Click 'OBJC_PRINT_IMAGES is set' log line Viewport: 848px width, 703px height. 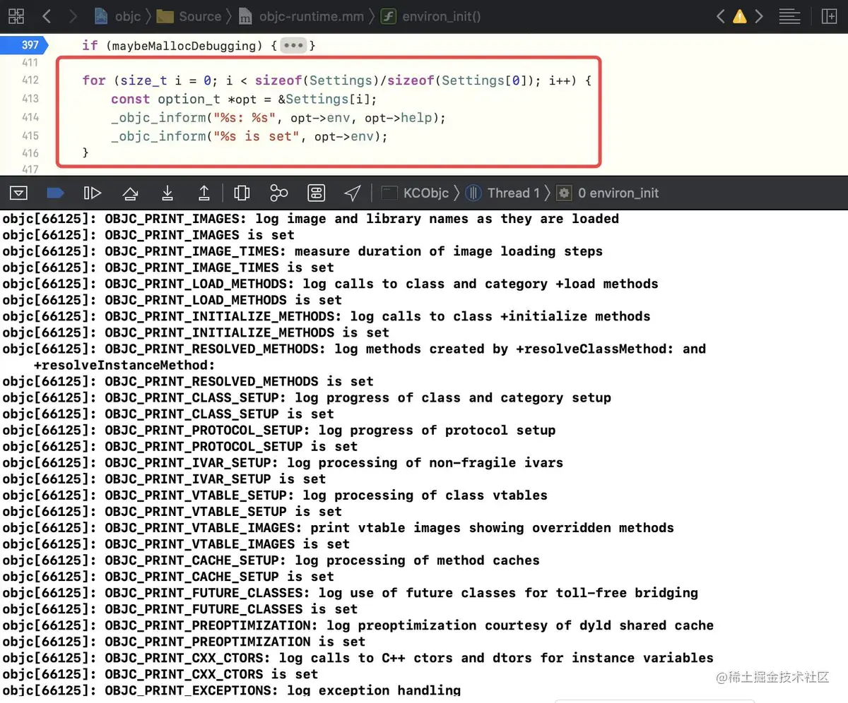(148, 235)
